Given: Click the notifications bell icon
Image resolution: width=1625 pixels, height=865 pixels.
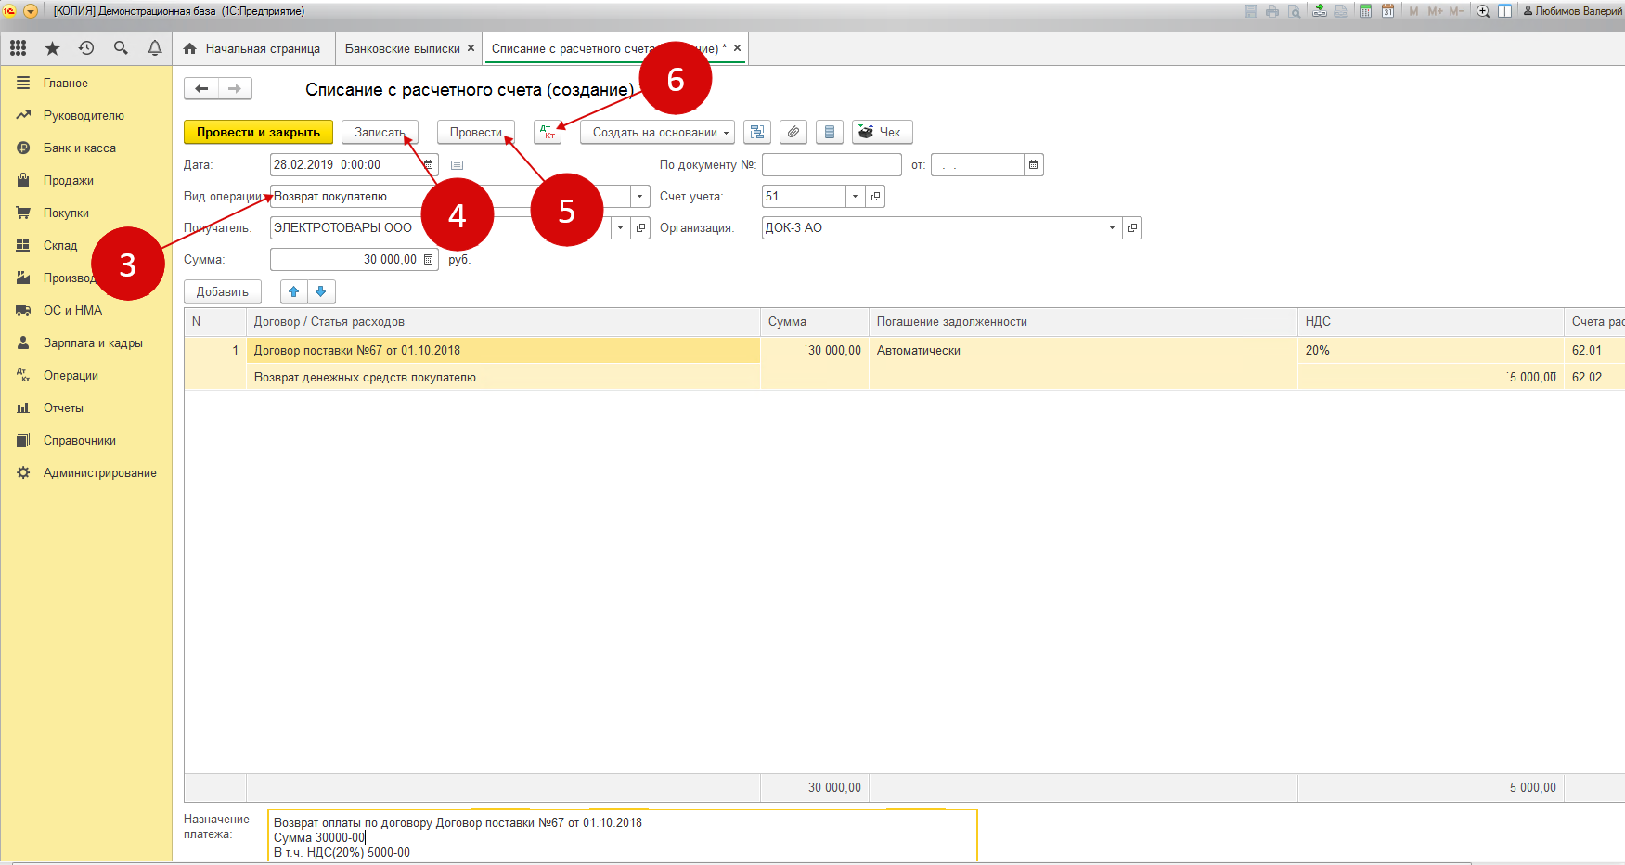Looking at the screenshot, I should 155,48.
